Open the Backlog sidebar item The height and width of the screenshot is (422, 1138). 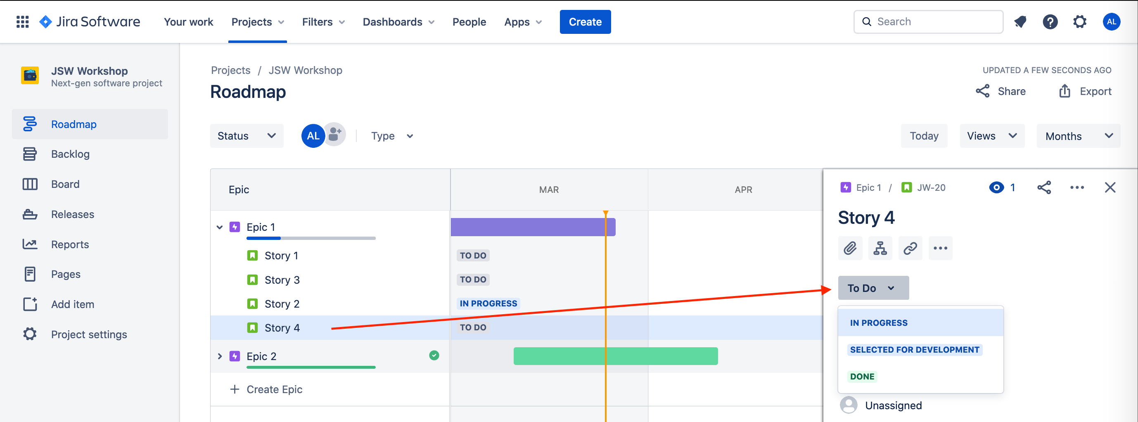[x=90, y=154]
